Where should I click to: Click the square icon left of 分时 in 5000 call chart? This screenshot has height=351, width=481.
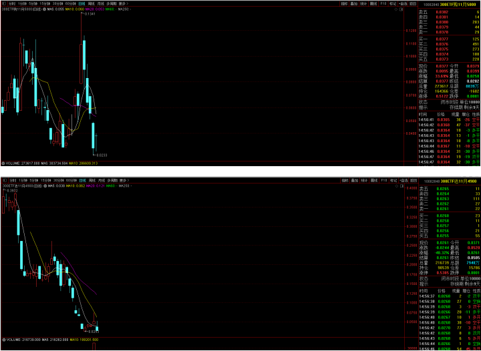3,3
